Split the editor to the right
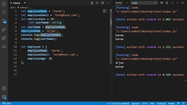This screenshot has height=105, width=187. coord(103,3)
